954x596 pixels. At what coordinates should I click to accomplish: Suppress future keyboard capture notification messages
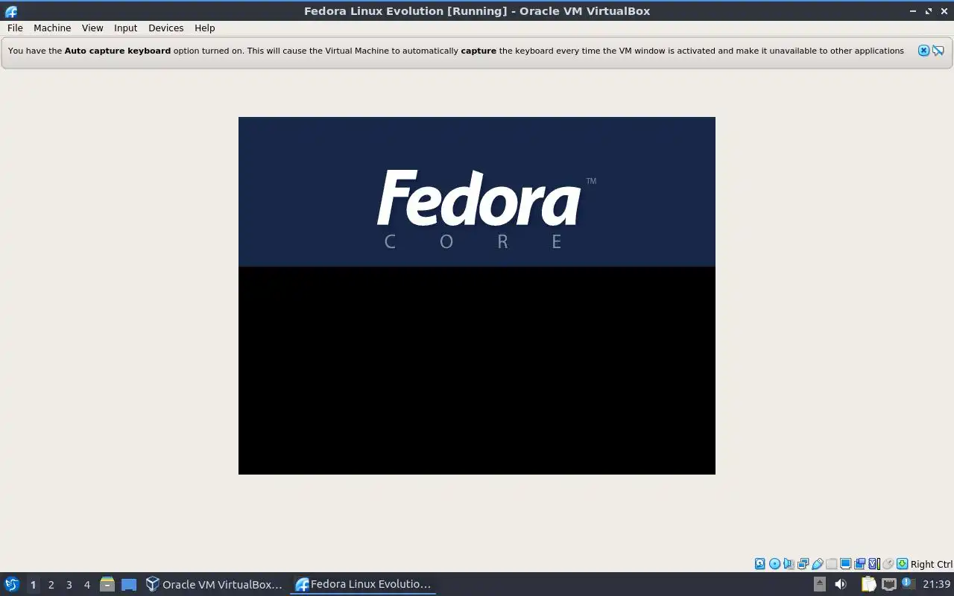(x=938, y=51)
